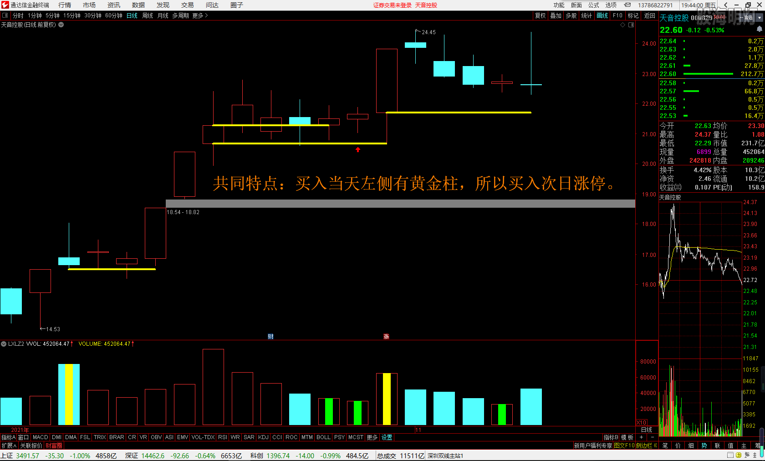Click the 上证 3491.57 index in the status bar

click(20, 456)
